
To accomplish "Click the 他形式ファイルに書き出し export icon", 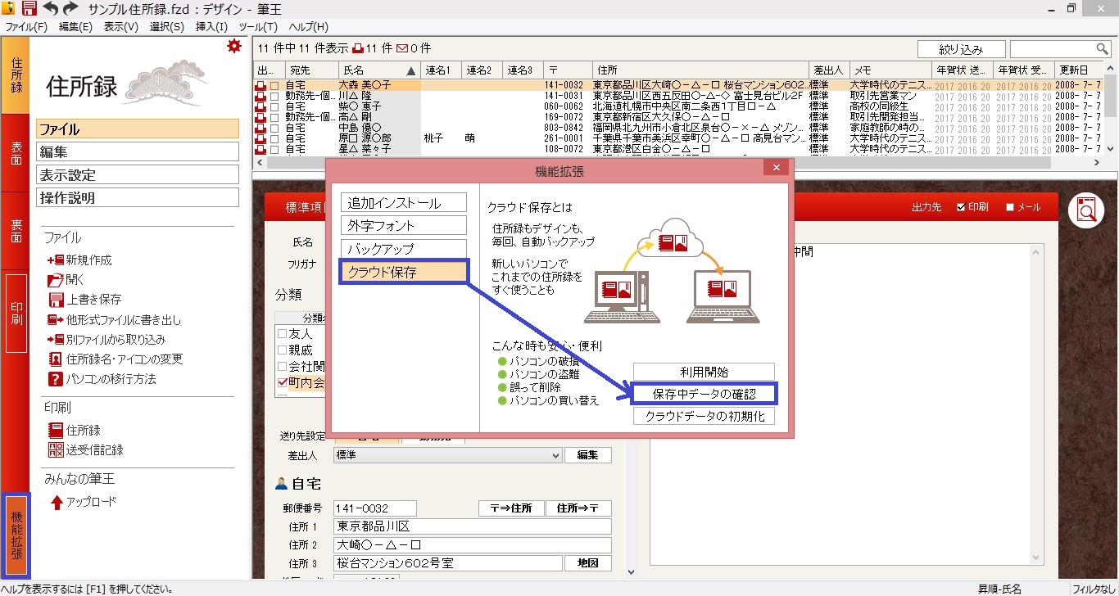I will (56, 319).
